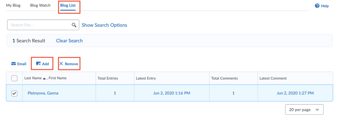Click the Remove X icon
The image size is (344, 124).
coord(61,64)
